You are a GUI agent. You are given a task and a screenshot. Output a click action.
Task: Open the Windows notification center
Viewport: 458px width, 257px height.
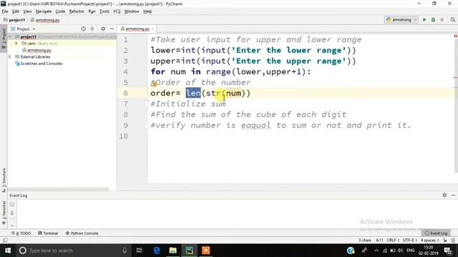tap(448, 251)
